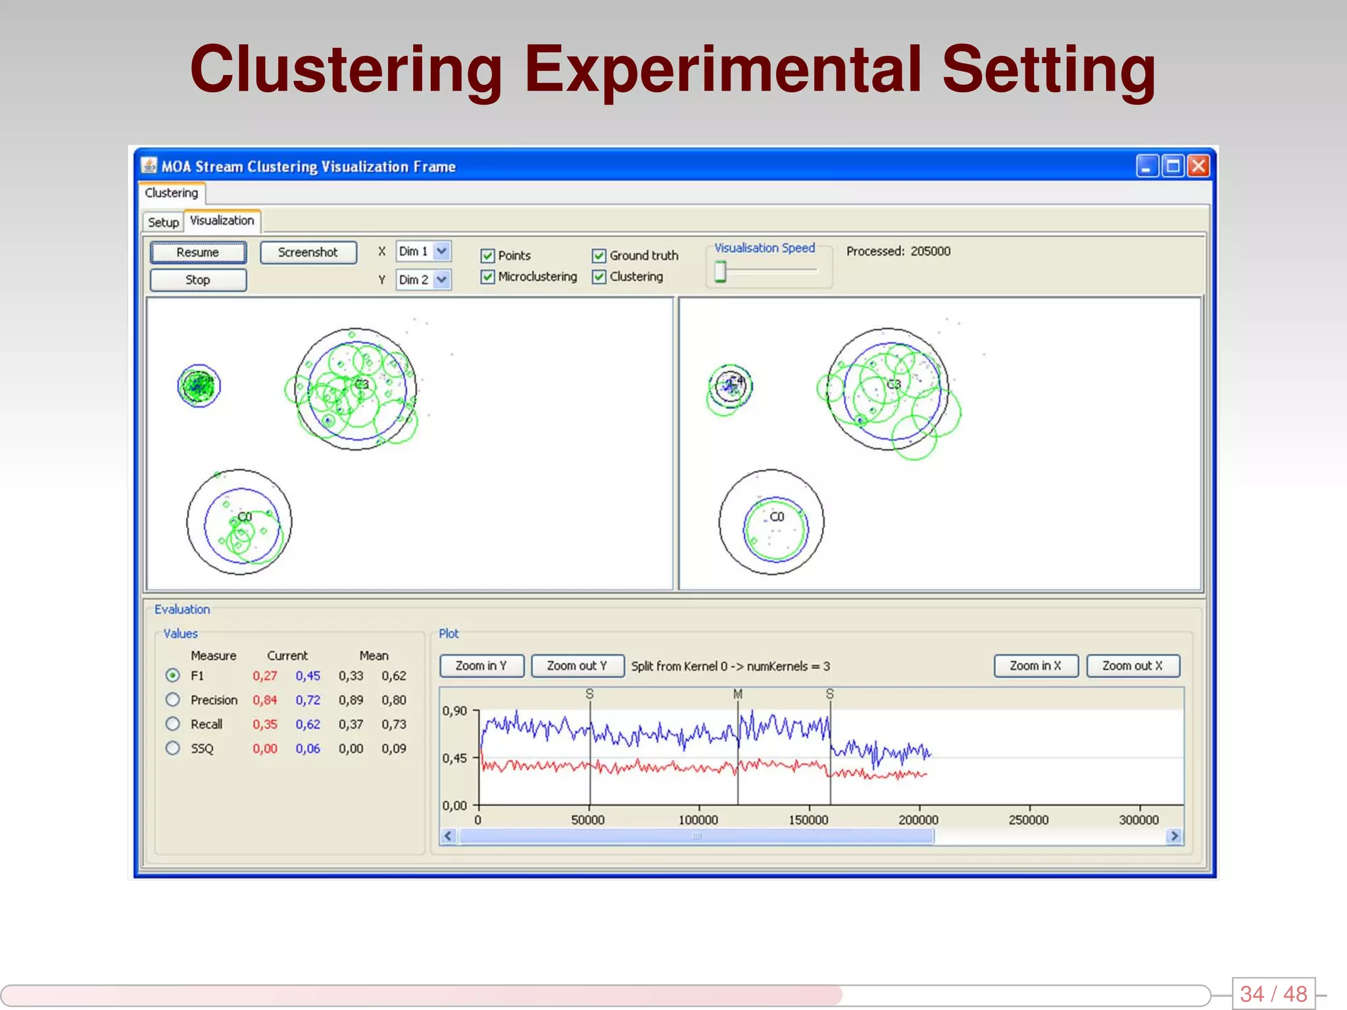Pick the SSQ measure radio button
Screen dimensions: 1347x1010
[x=172, y=748]
